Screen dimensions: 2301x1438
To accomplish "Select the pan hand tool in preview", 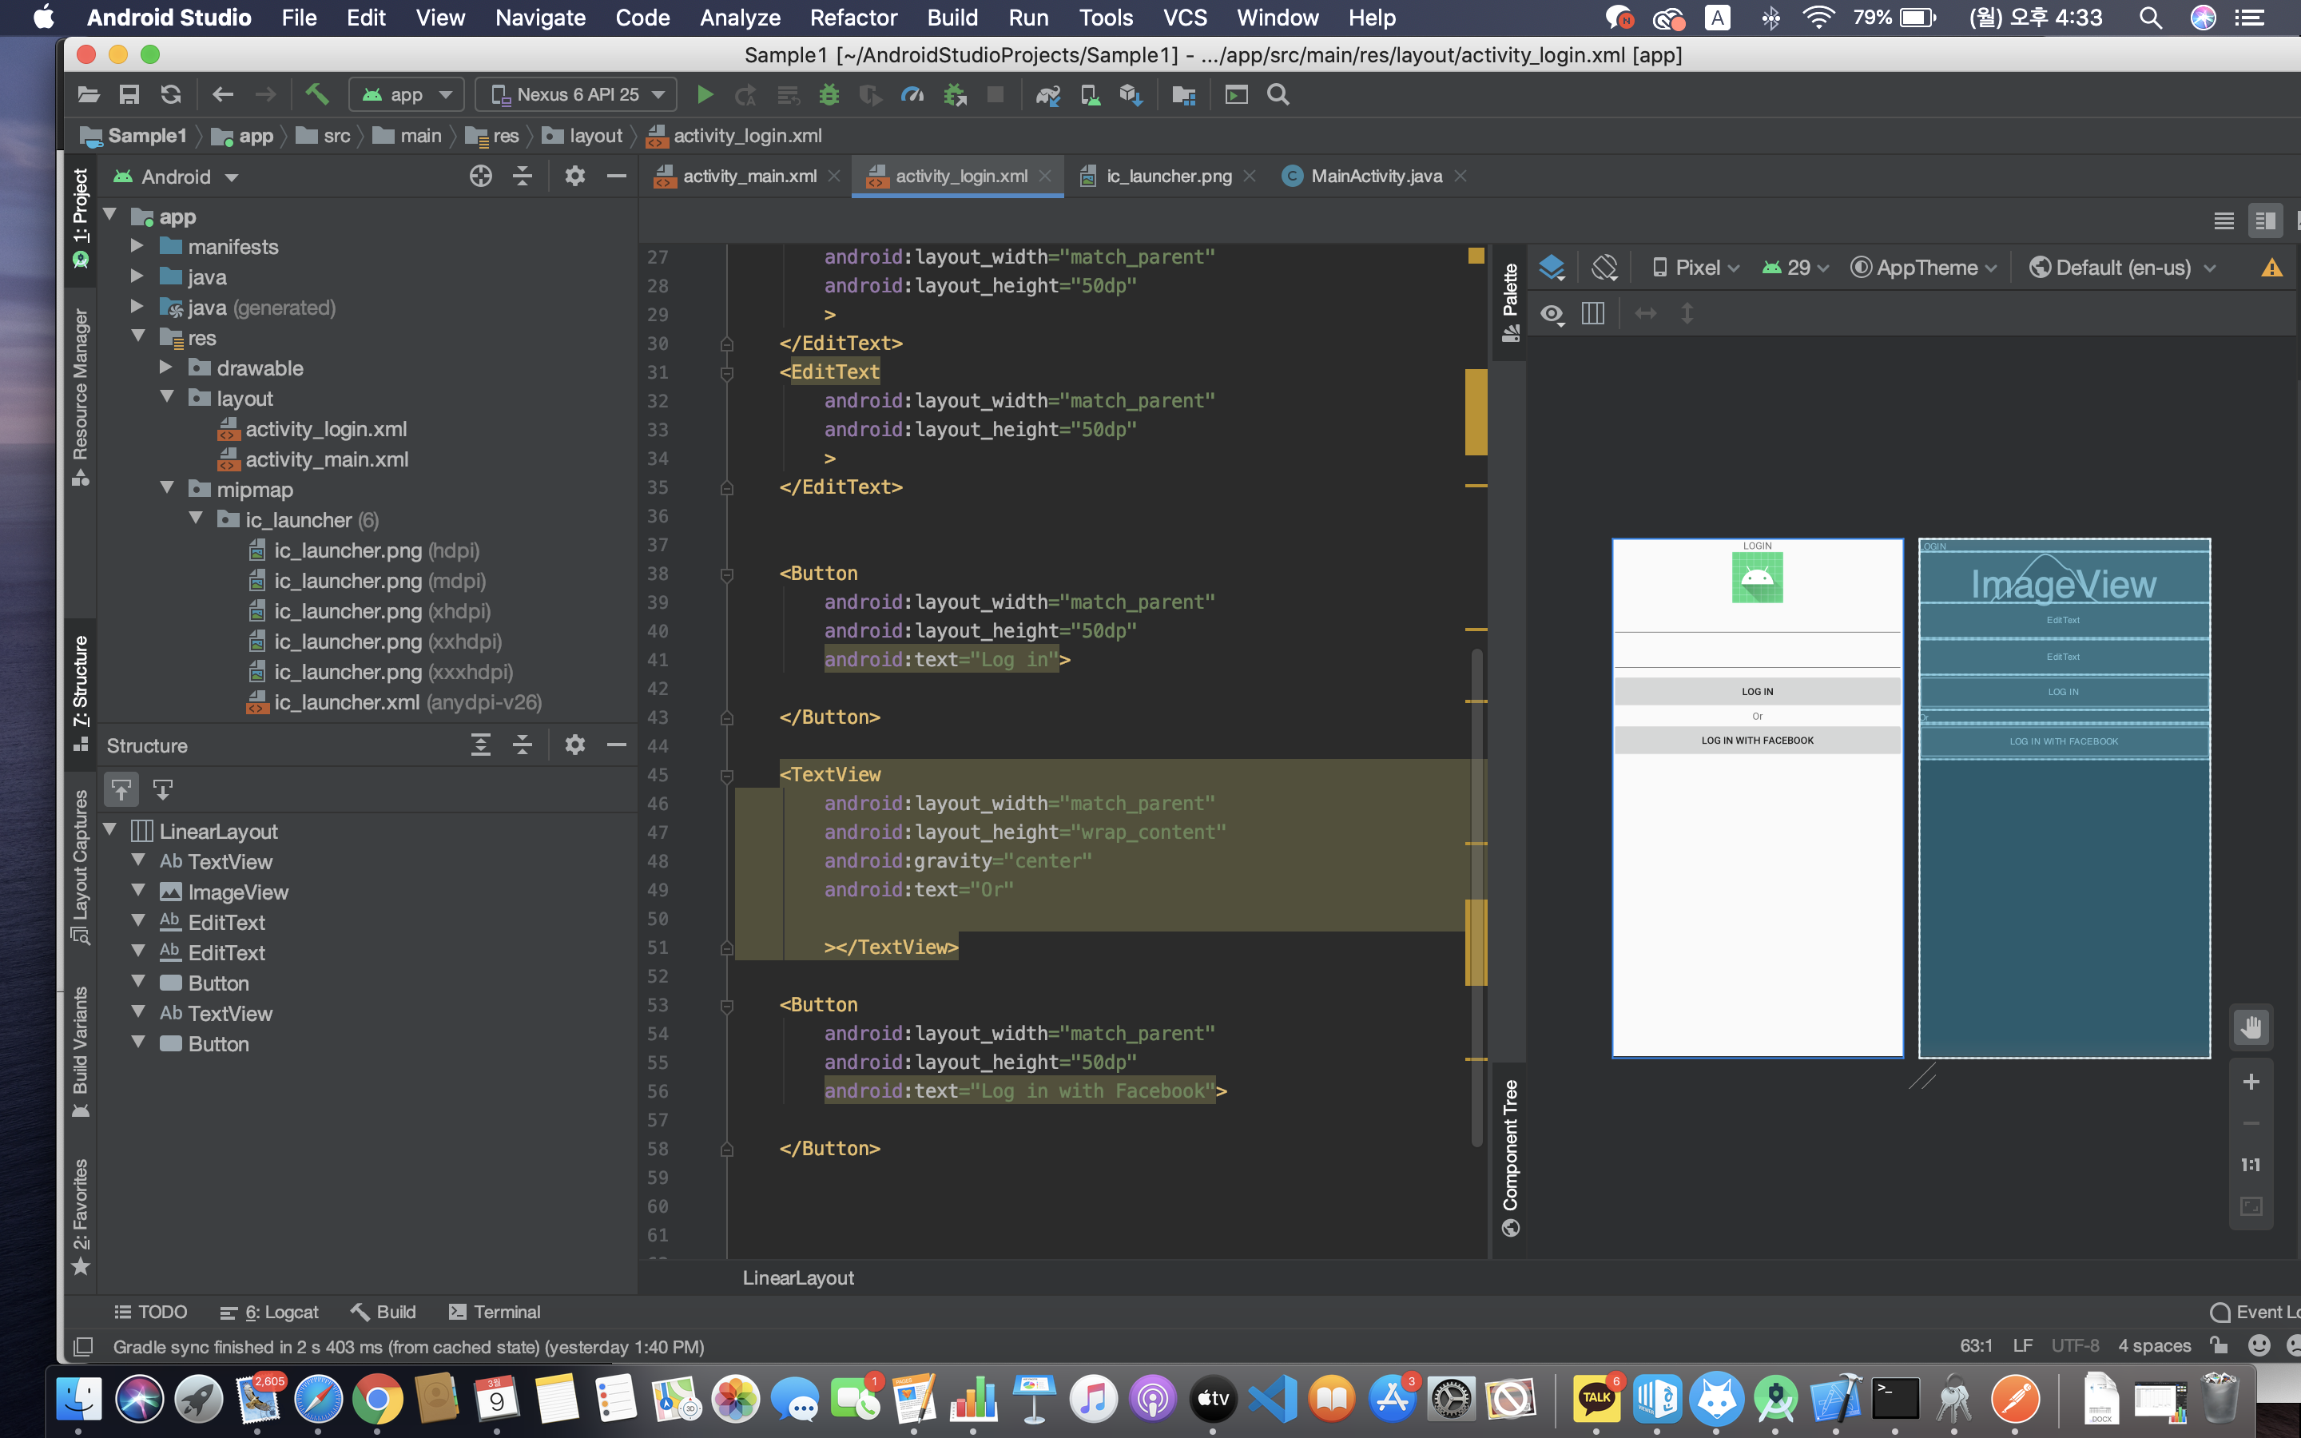I will coord(2250,1027).
